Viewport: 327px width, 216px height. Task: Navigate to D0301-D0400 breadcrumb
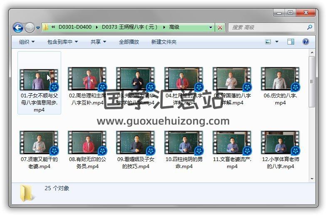coord(75,27)
